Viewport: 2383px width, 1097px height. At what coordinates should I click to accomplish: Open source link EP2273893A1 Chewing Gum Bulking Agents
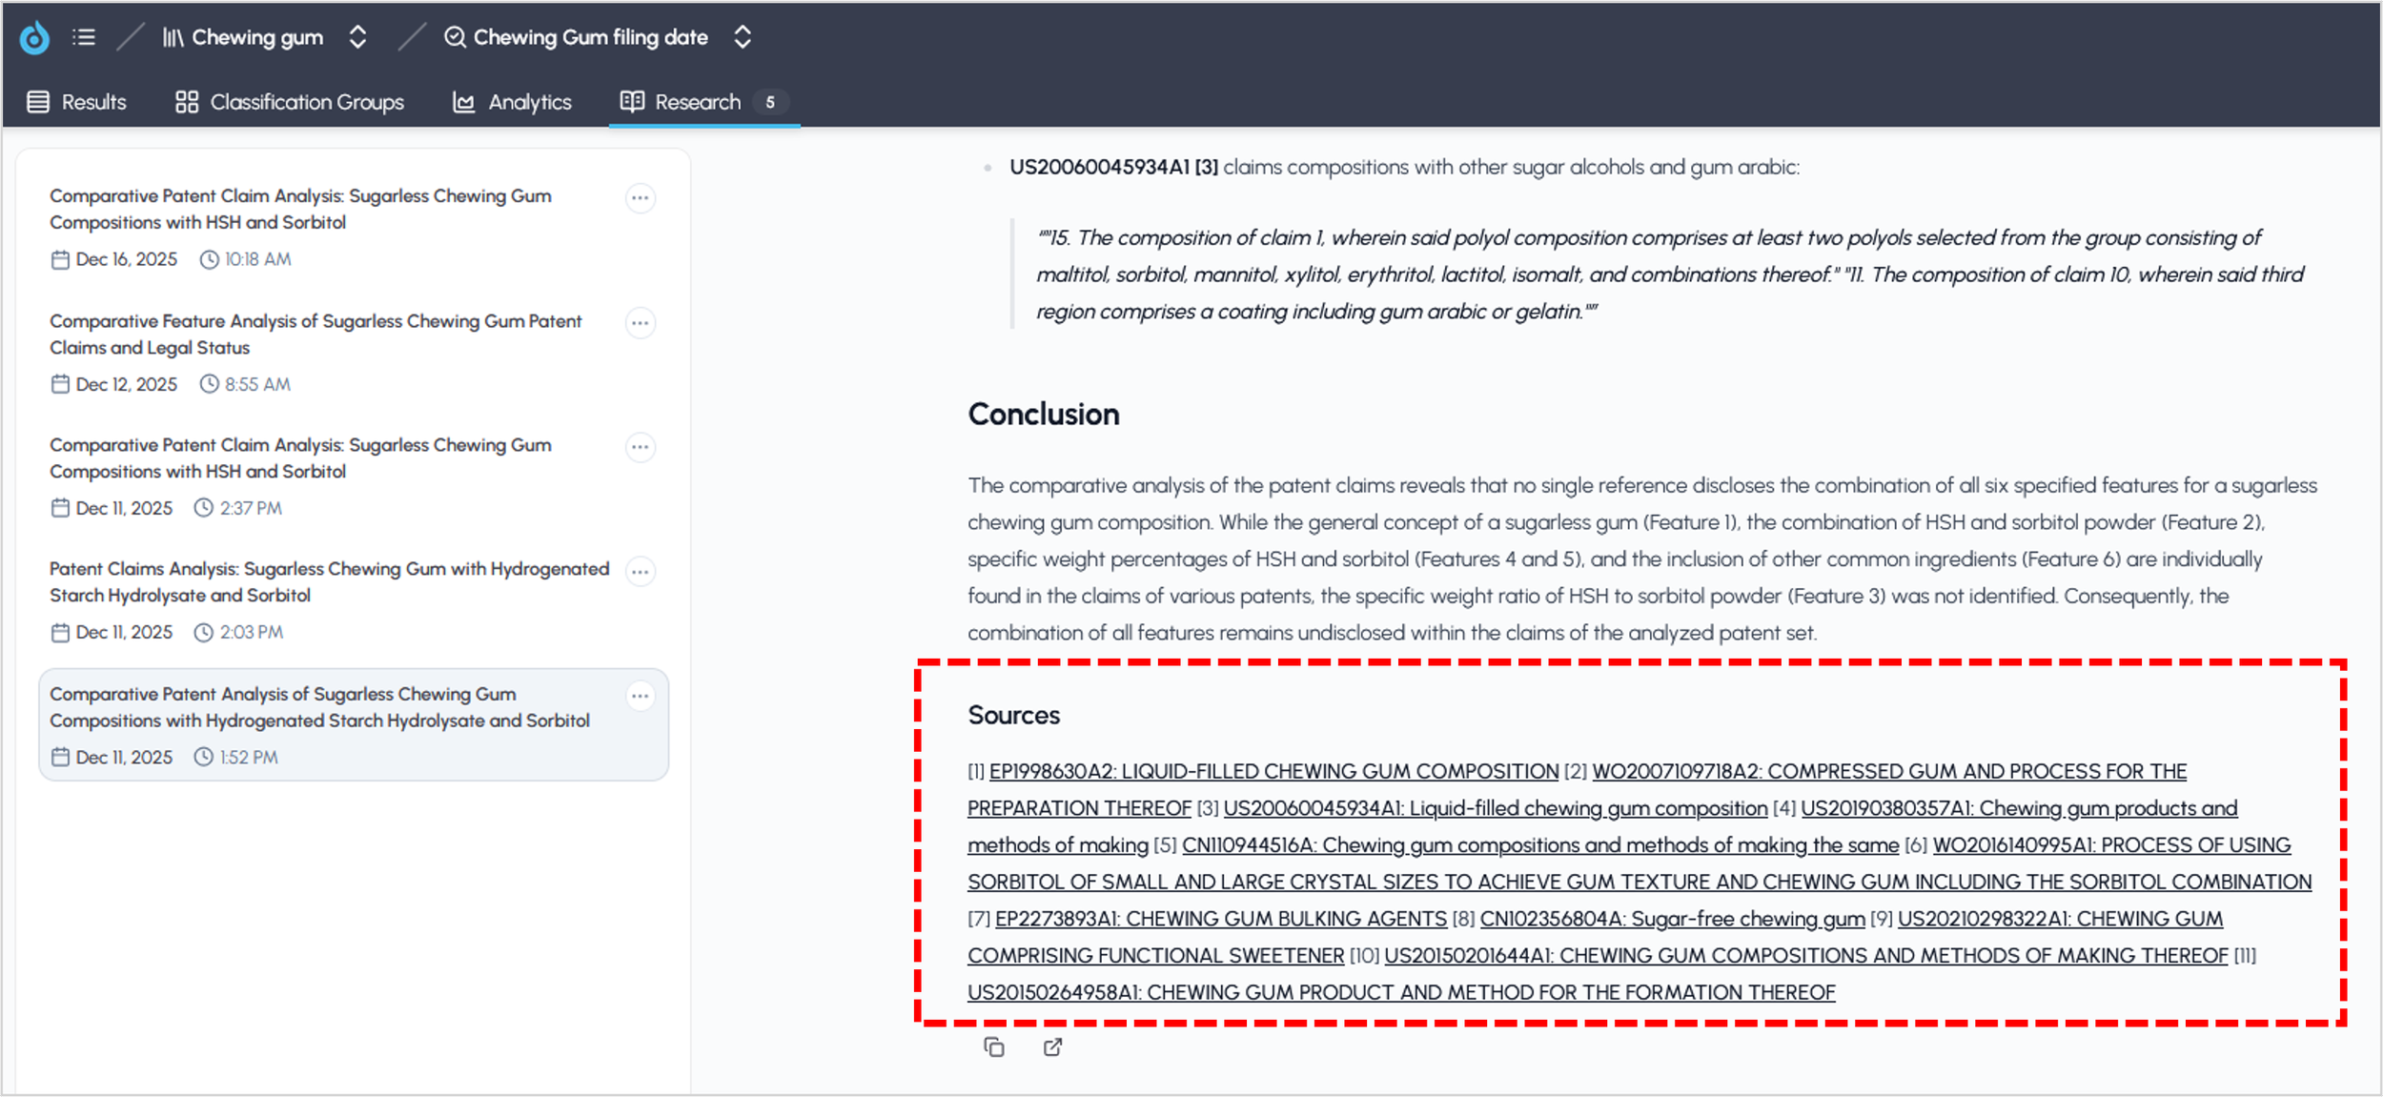[1220, 919]
